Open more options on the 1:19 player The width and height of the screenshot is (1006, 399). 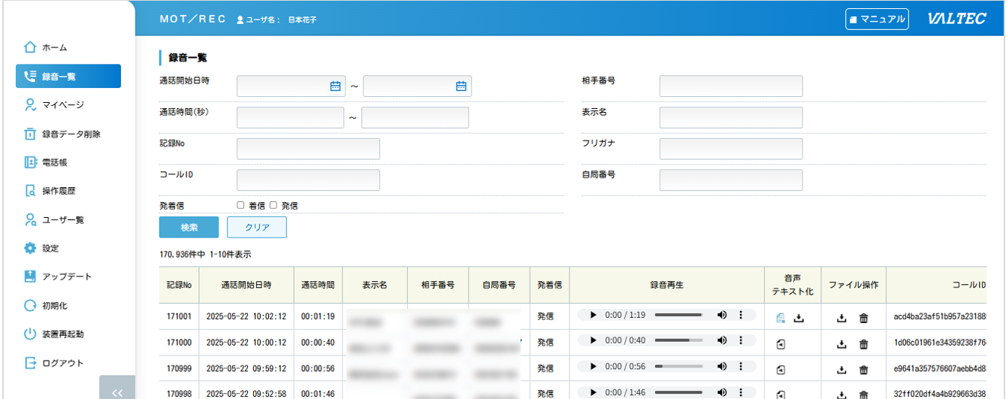741,316
